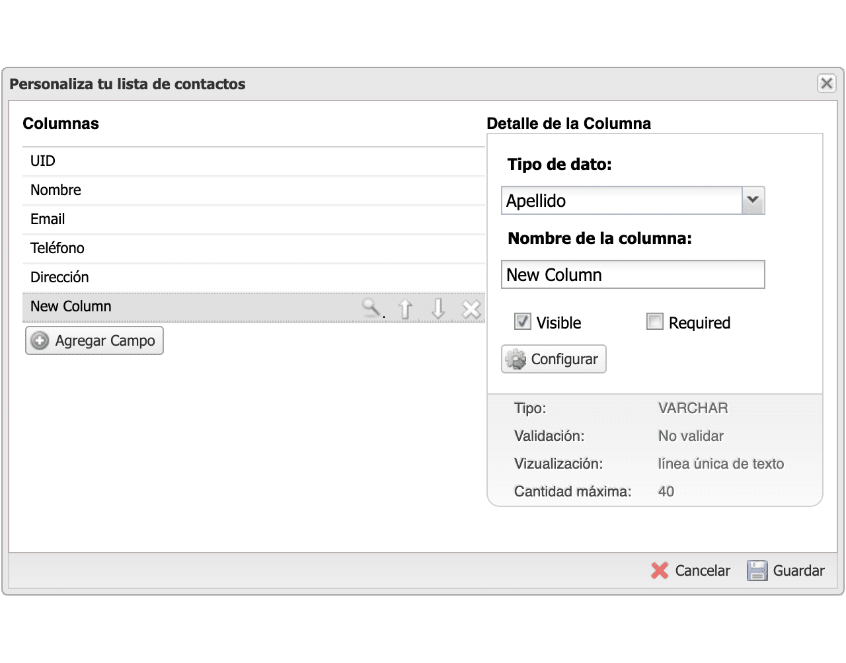Select the Nombre column row
This screenshot has width=846, height=663.
(x=254, y=190)
